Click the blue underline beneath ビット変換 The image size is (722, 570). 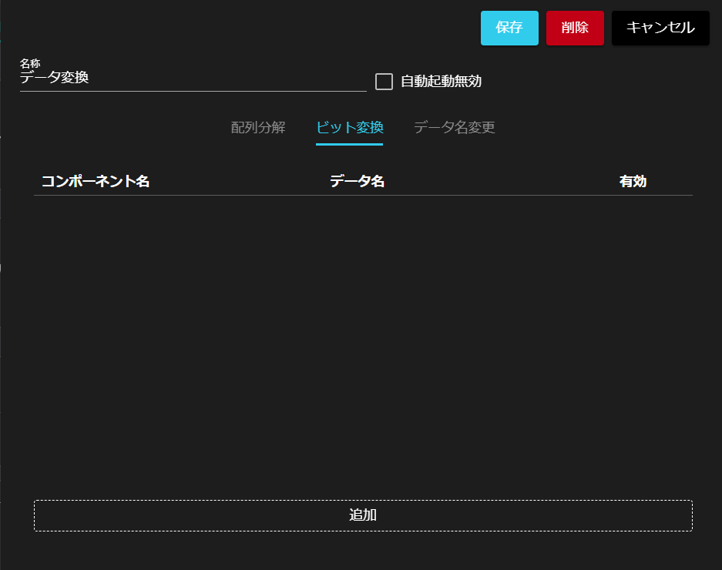(x=349, y=144)
